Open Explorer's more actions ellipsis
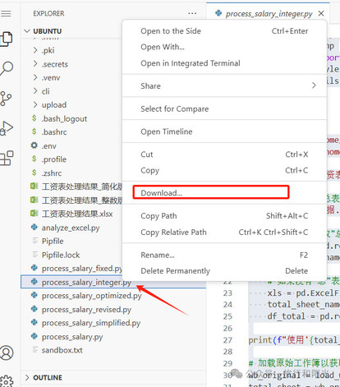The image size is (340, 387). pos(192,13)
